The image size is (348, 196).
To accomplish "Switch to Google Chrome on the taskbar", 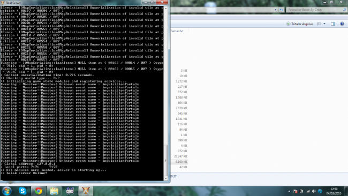I will pyautogui.click(x=39, y=191).
